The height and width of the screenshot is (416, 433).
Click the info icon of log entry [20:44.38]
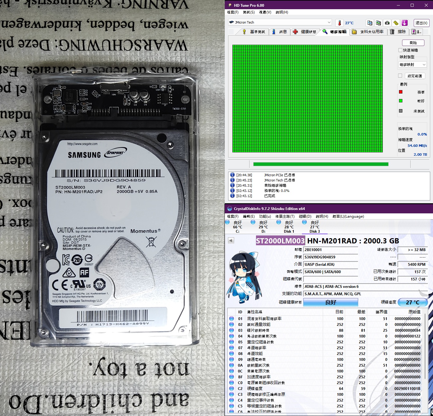[232, 175]
